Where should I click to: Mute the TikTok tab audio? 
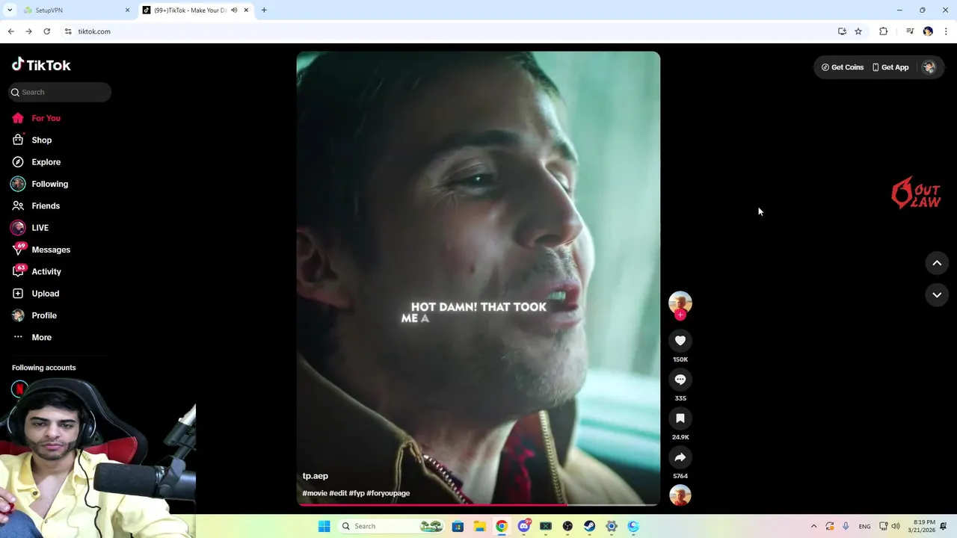point(234,10)
